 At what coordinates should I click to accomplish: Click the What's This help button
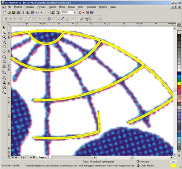click(x=92, y=13)
